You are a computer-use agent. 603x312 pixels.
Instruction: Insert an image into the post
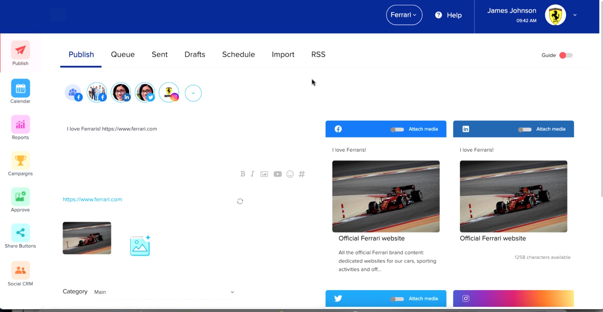264,174
